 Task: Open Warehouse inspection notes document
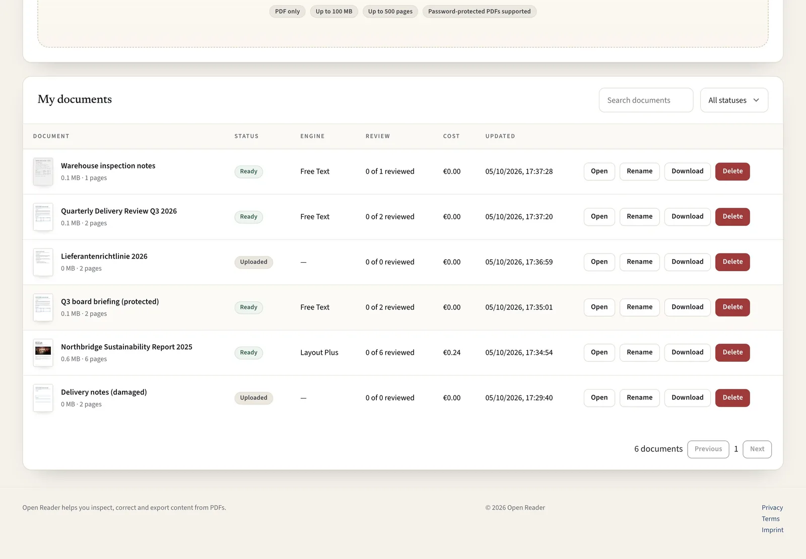point(599,171)
